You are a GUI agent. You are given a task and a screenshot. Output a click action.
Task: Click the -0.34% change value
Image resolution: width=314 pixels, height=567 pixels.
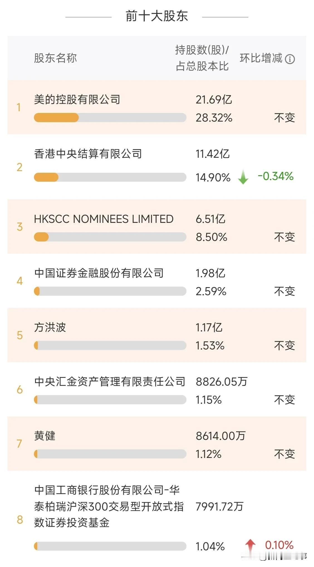coord(276,176)
